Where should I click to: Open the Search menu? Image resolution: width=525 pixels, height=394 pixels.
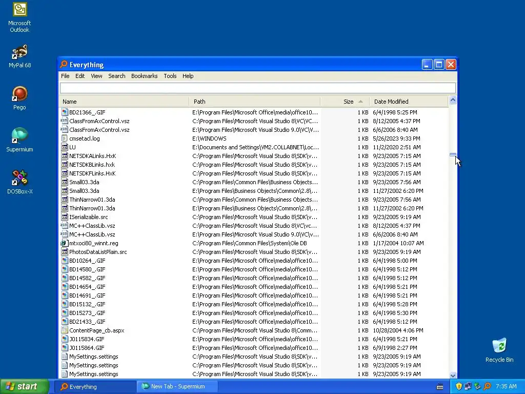pyautogui.click(x=117, y=76)
